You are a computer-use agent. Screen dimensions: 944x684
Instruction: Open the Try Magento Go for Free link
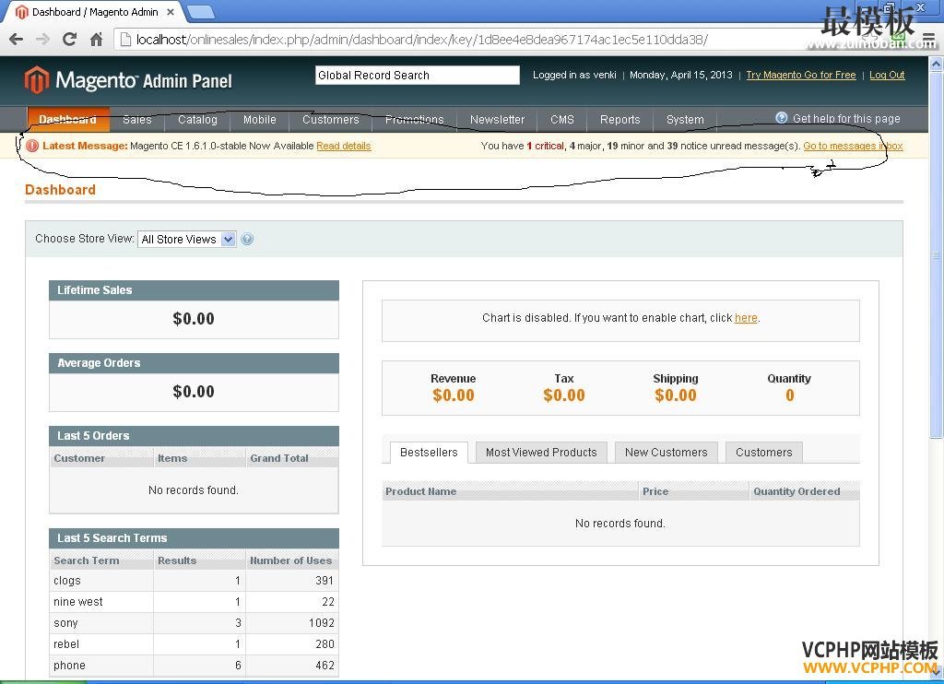tap(801, 75)
